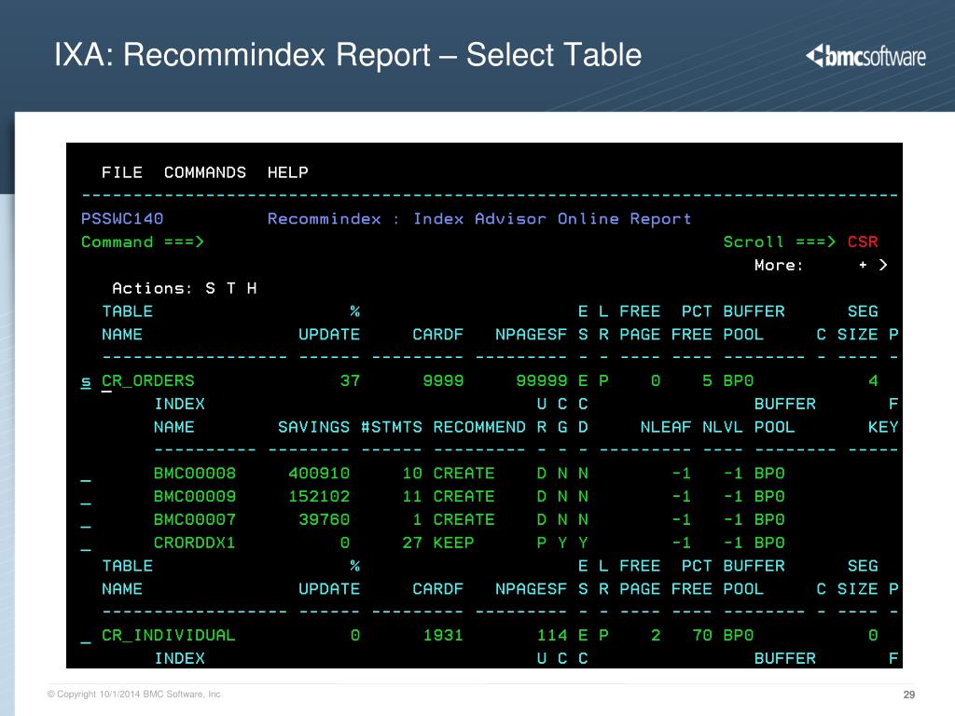955x716 pixels.
Task: Click SEG SIZE value 4
Action: [873, 380]
